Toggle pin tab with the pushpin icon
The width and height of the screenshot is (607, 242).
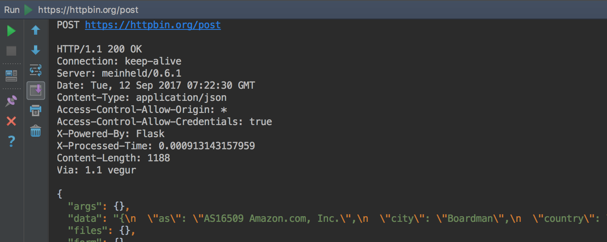coord(11,101)
